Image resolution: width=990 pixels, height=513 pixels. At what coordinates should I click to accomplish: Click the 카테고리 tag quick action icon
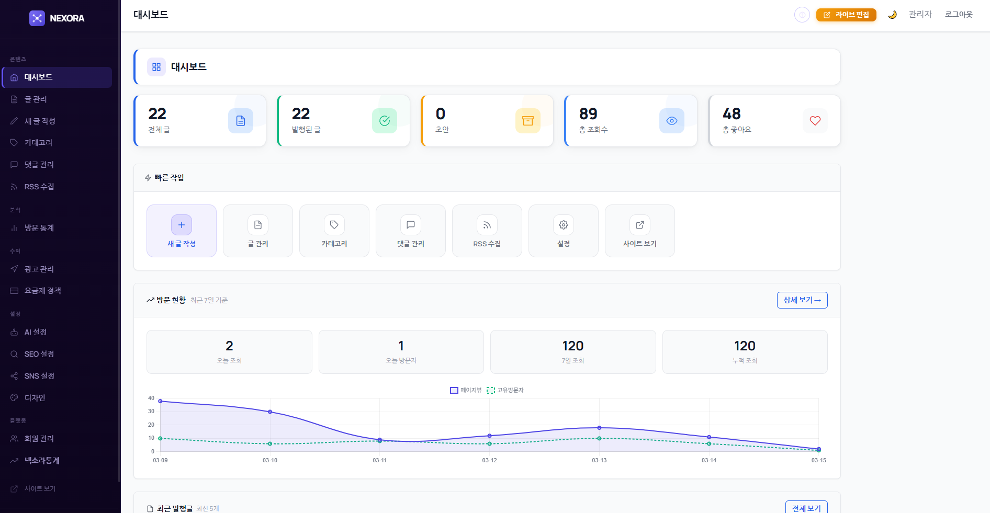pyautogui.click(x=334, y=225)
